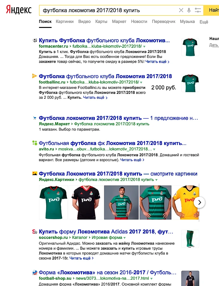Open the Маркет tab

coord(119,22)
